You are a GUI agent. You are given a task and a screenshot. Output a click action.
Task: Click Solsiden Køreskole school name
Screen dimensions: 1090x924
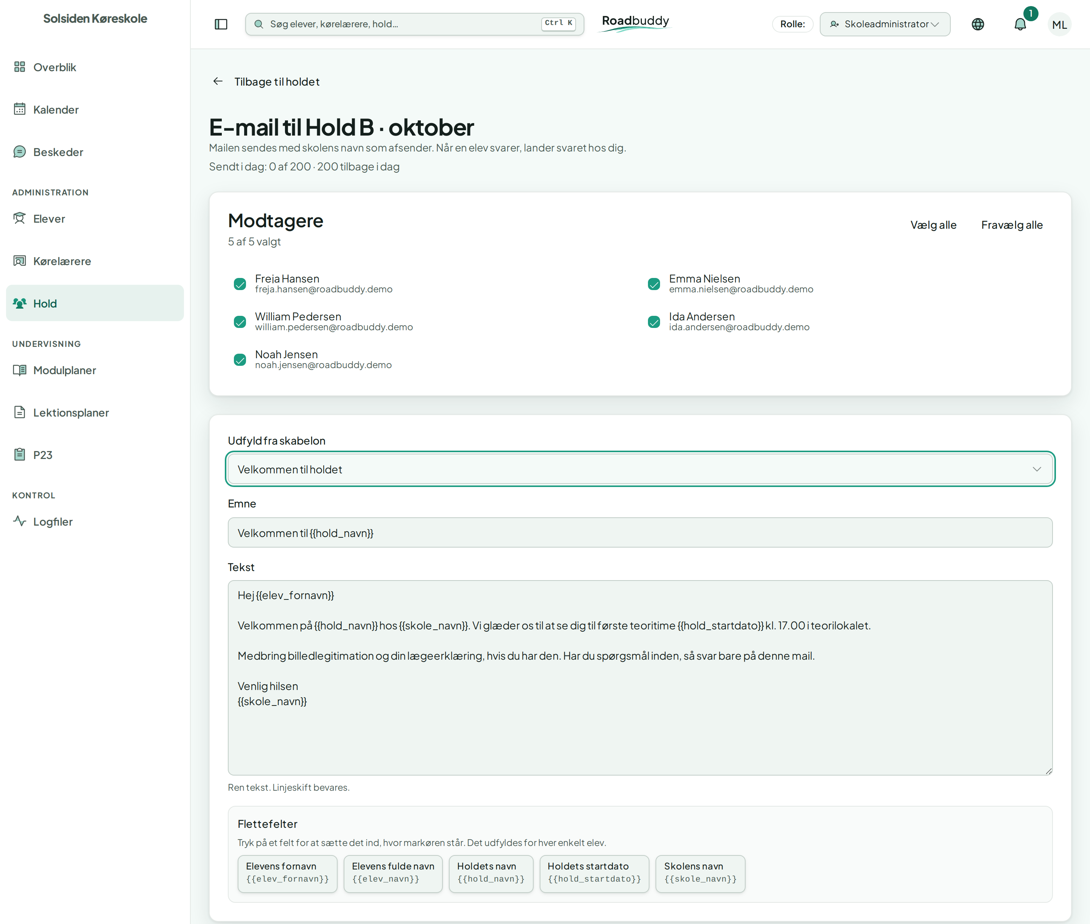(x=95, y=18)
